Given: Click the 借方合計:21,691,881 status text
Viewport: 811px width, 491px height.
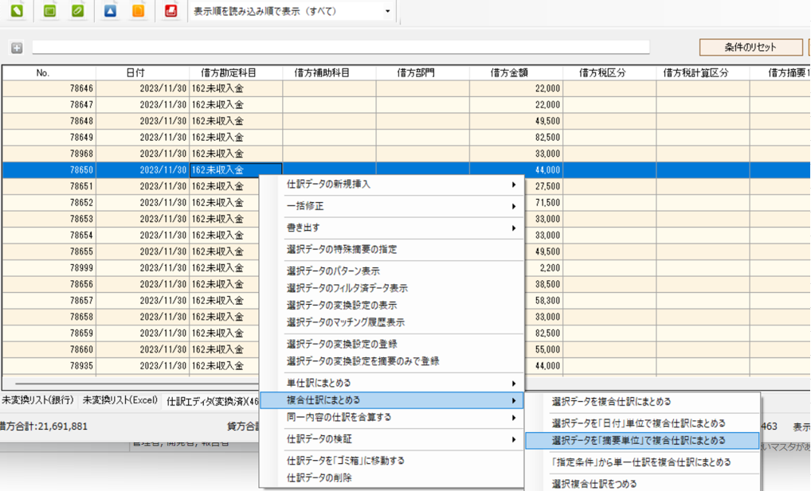Looking at the screenshot, I should [44, 427].
